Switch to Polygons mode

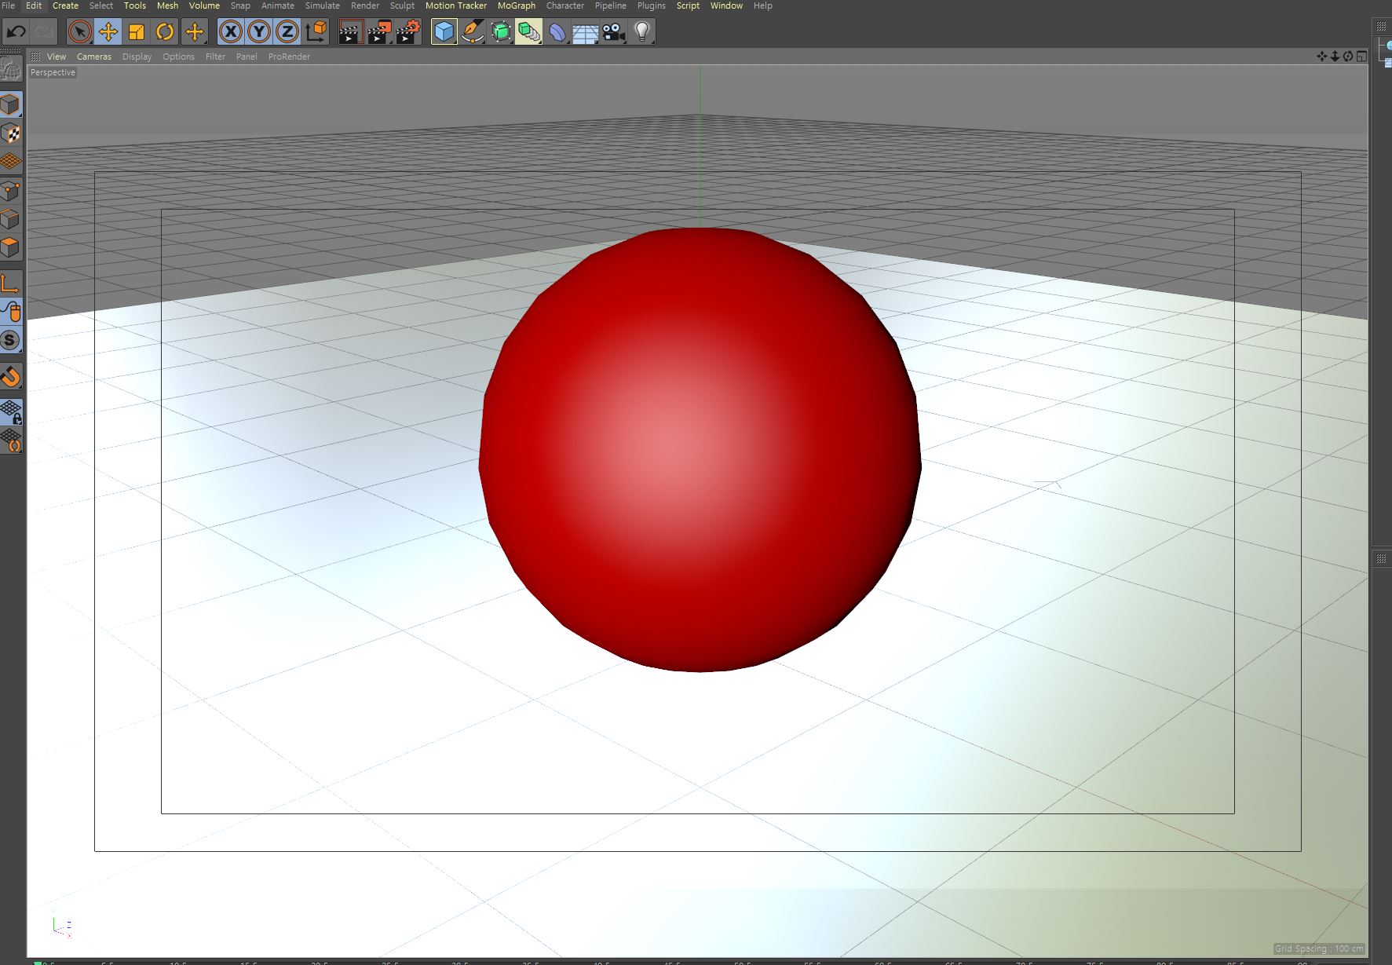point(11,248)
